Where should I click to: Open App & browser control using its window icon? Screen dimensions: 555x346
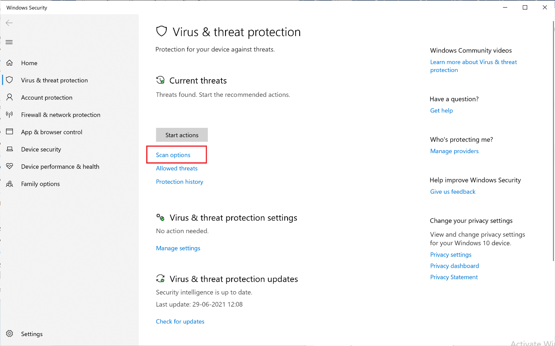pyautogui.click(x=10, y=132)
